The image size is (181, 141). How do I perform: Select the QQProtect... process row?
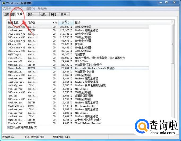78,120
